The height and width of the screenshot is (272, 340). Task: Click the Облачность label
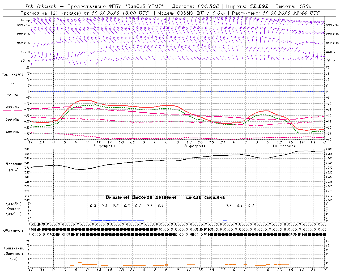click(x=14, y=231)
